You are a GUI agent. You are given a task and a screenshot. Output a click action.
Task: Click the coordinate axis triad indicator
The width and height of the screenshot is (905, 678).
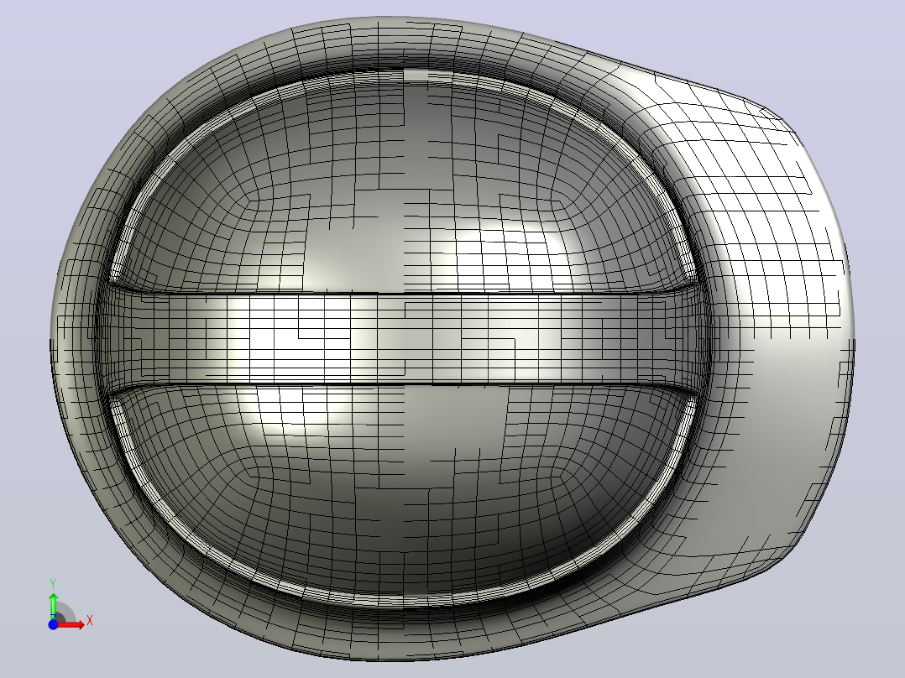(x=70, y=605)
